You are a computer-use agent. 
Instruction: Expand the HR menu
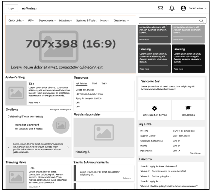tap(31, 21)
